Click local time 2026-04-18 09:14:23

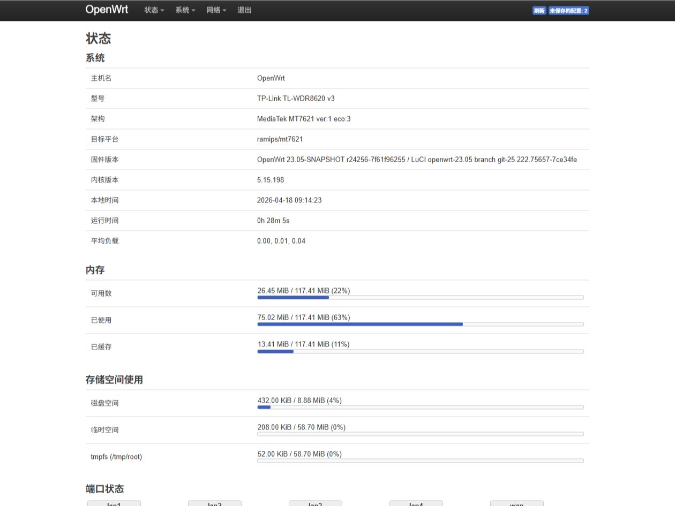289,200
